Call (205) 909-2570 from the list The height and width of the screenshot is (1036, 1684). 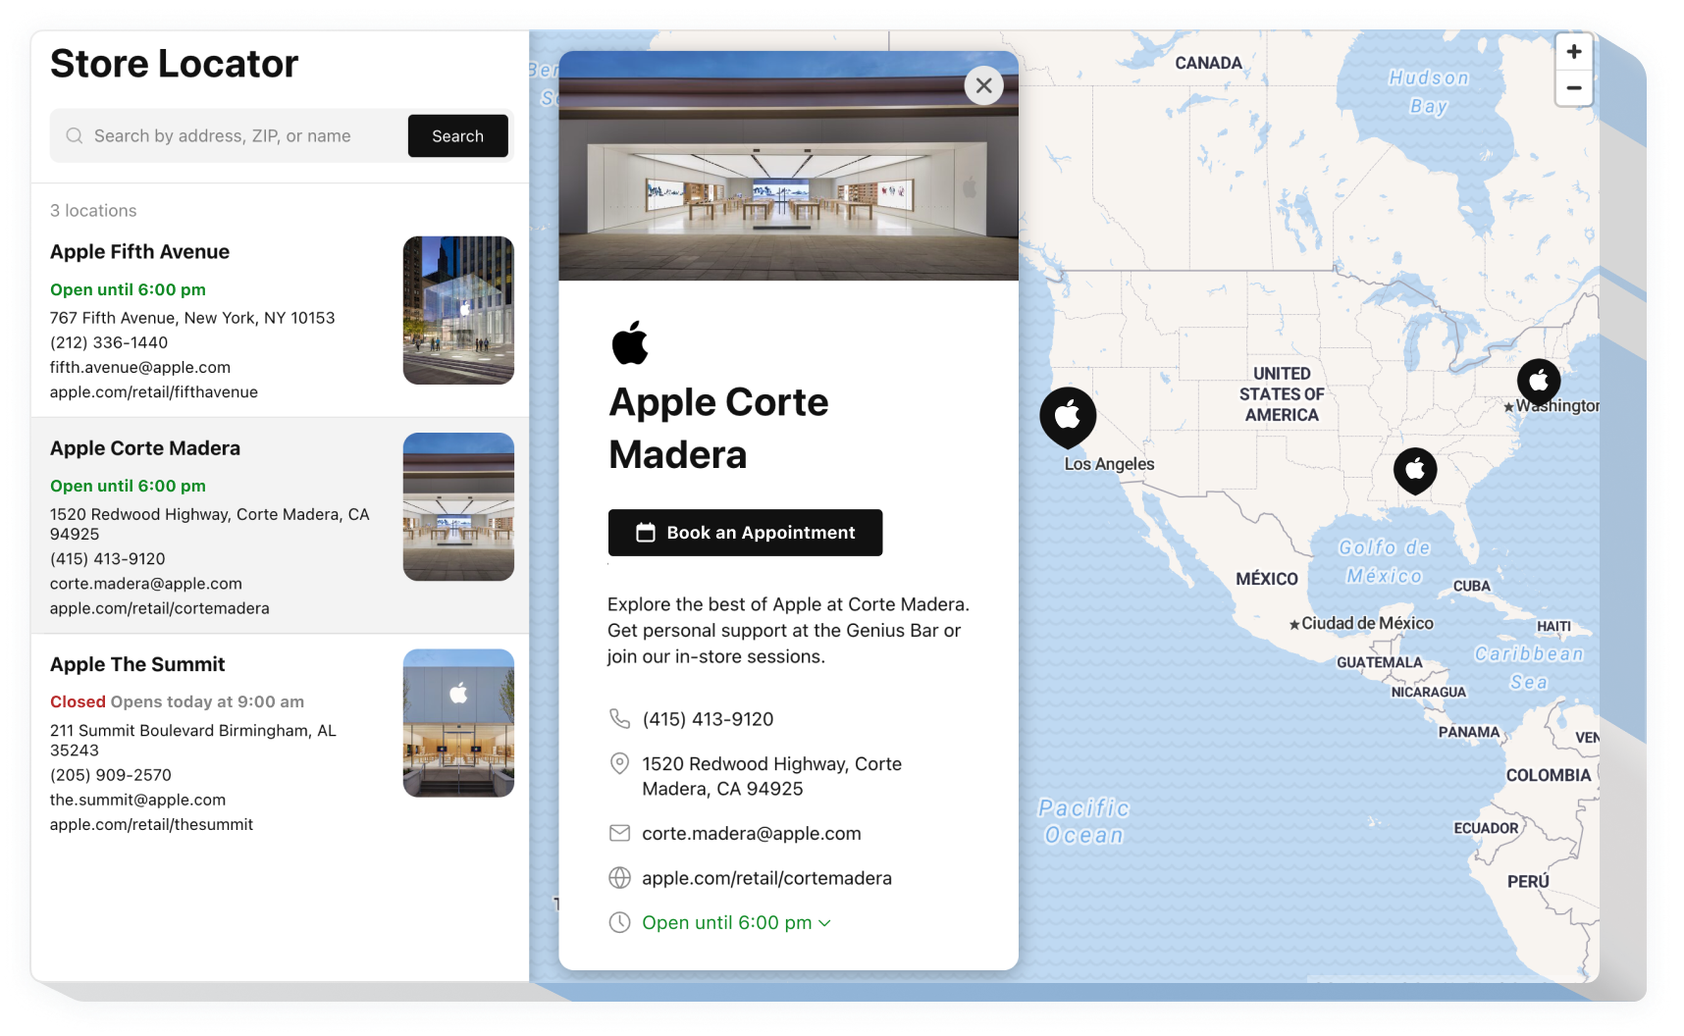[111, 775]
